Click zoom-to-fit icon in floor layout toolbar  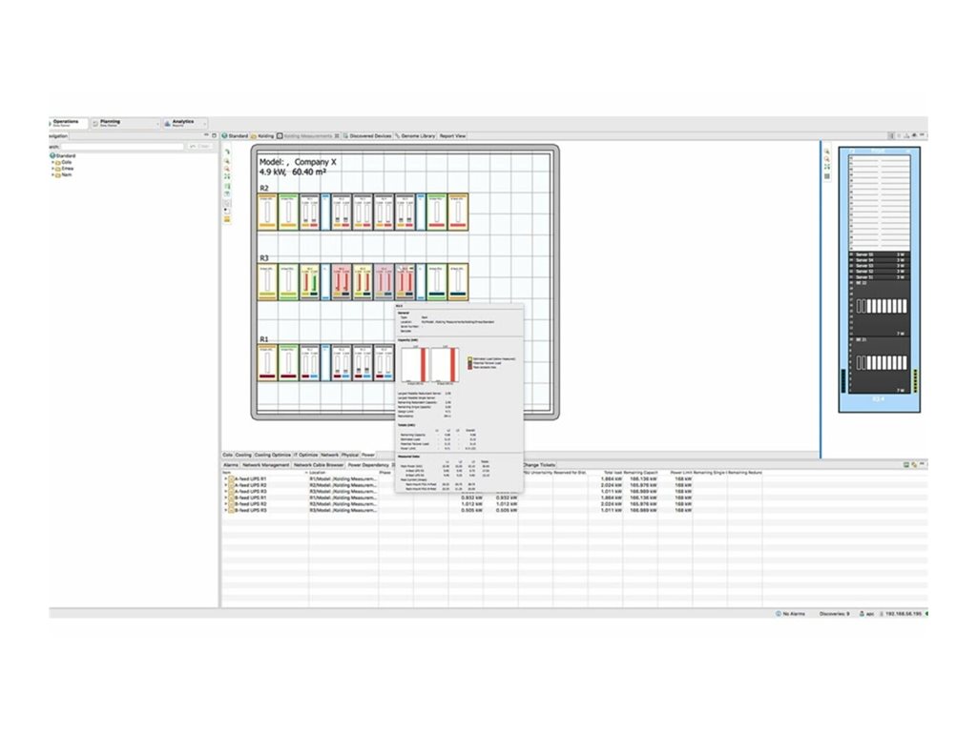(227, 176)
